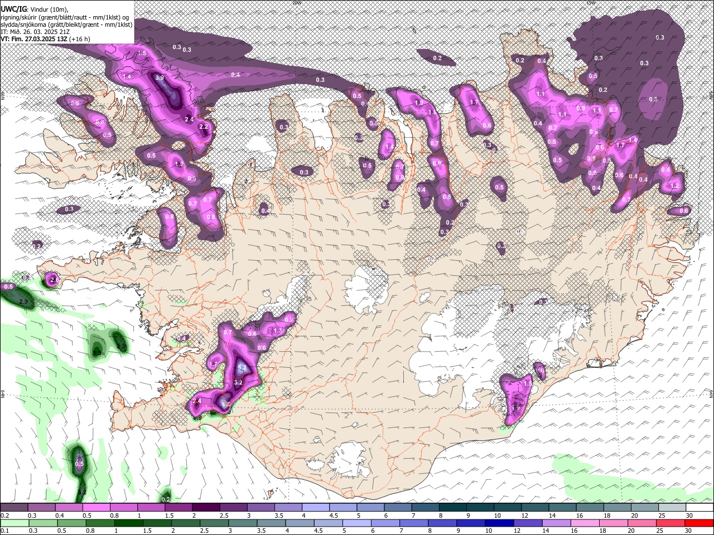Viewport: 714px width, 535px height.
Task: Pick light grey snow-scale swatch between 25 and 30
Action: (672, 508)
